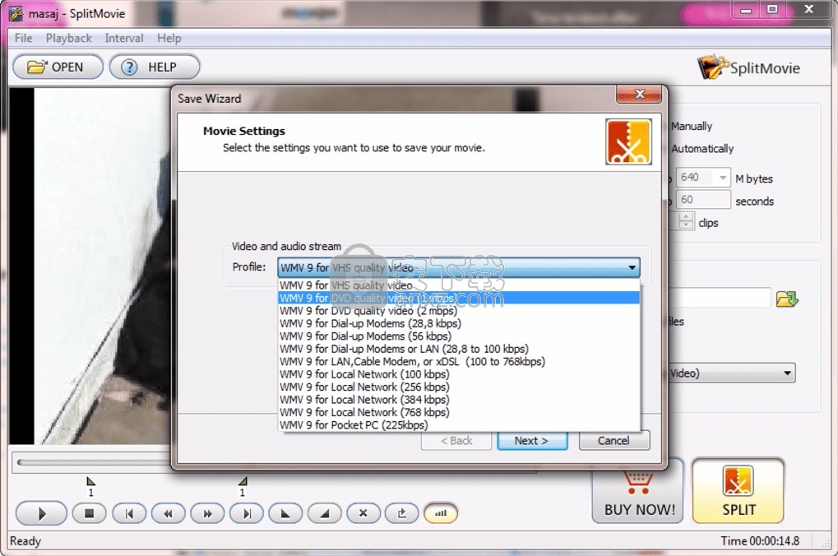Viewport: 838px width, 556px height.
Task: Choose VHS quality video in the profile list
Action: 459,285
